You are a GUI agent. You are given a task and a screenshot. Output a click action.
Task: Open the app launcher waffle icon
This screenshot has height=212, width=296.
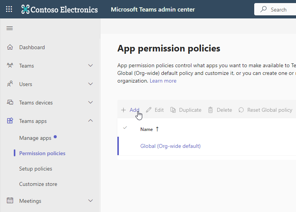[9, 9]
